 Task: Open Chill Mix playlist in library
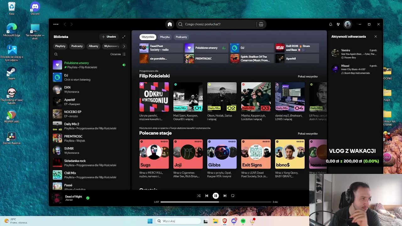pos(90,175)
